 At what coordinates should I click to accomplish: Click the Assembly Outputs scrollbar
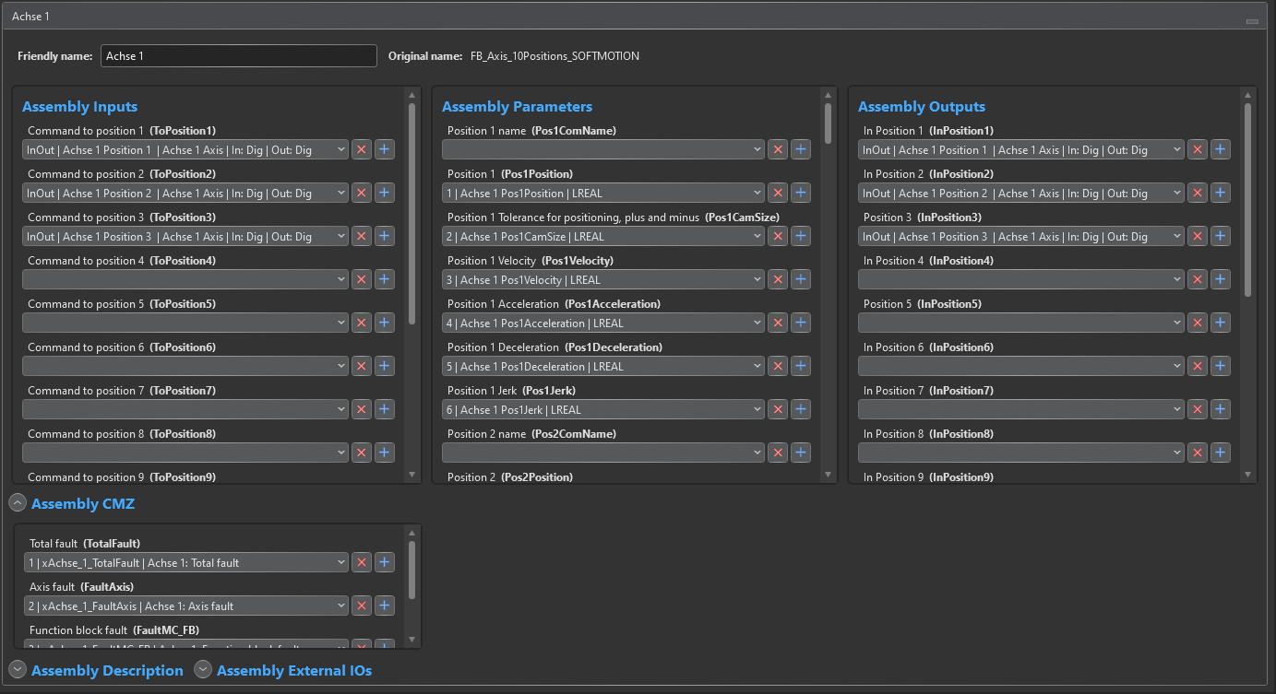click(1247, 199)
